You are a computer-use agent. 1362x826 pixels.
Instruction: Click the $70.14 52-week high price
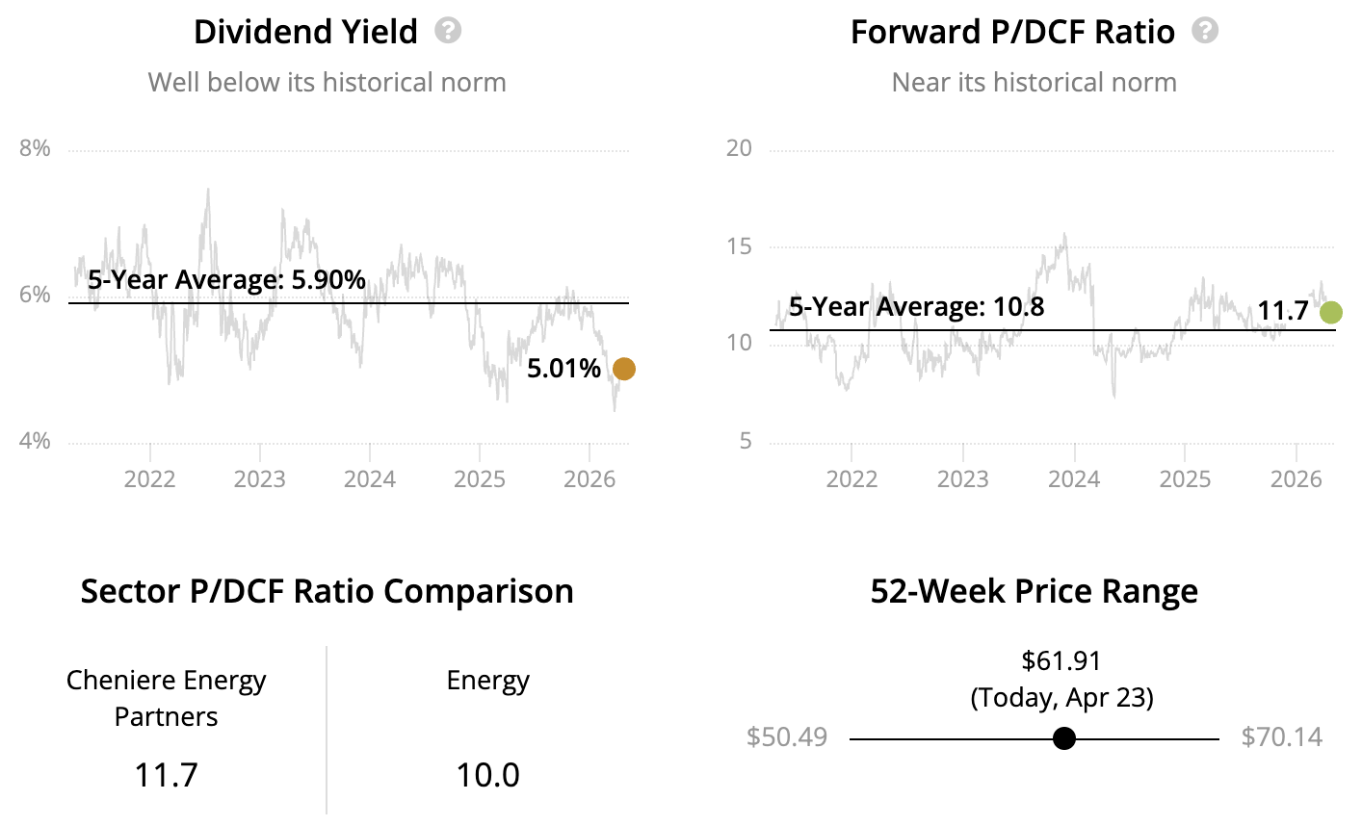[x=1281, y=737]
